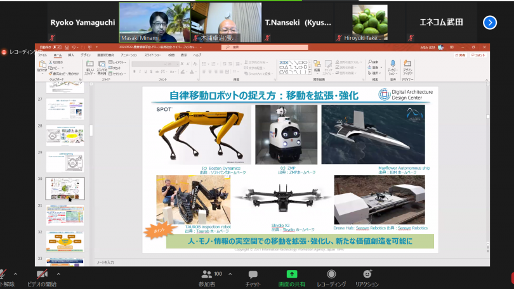Viewport: 514px width, 289px height.
Task: Click the Start from Beginning slideshow icon
Action: click(89, 47)
